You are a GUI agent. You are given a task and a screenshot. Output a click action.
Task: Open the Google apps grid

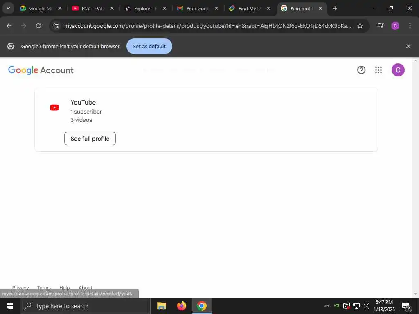(378, 70)
